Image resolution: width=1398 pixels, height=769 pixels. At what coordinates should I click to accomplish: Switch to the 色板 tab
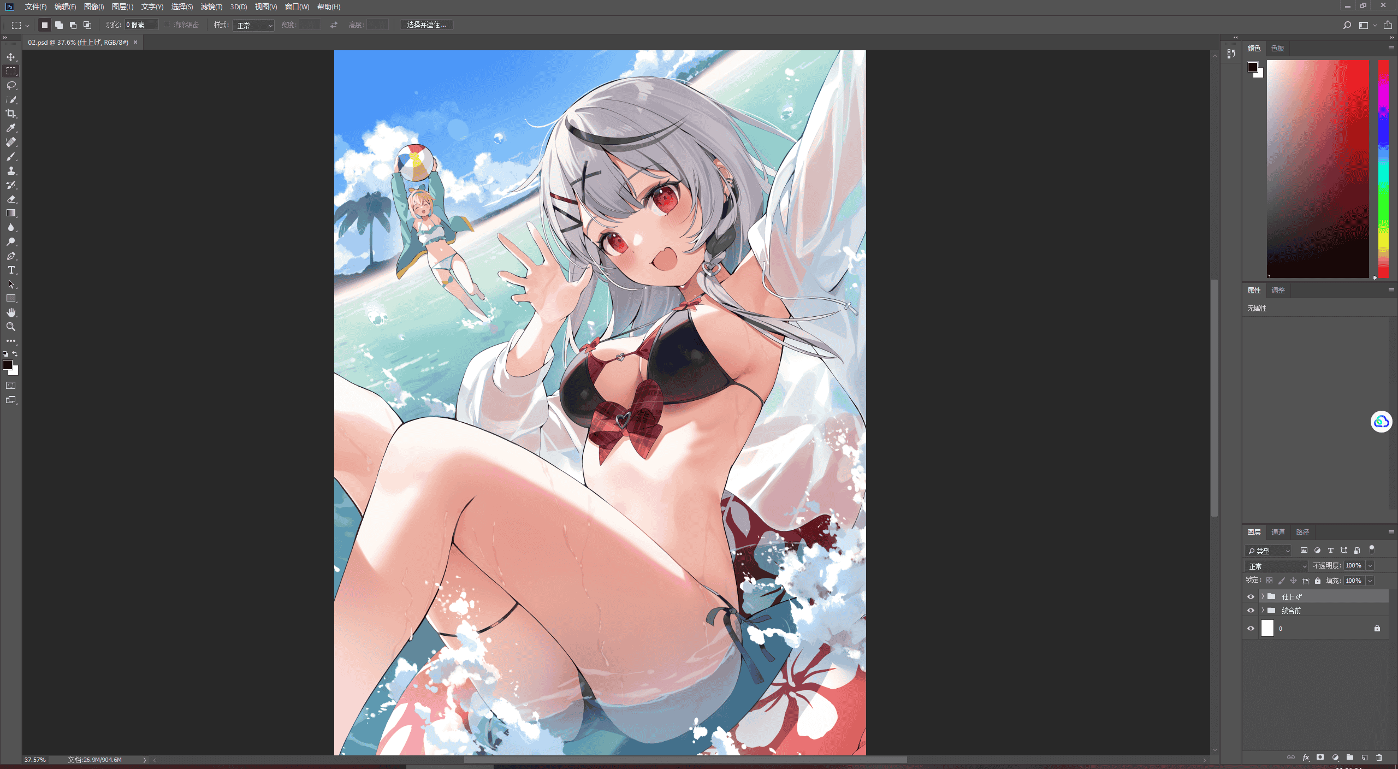(1277, 48)
